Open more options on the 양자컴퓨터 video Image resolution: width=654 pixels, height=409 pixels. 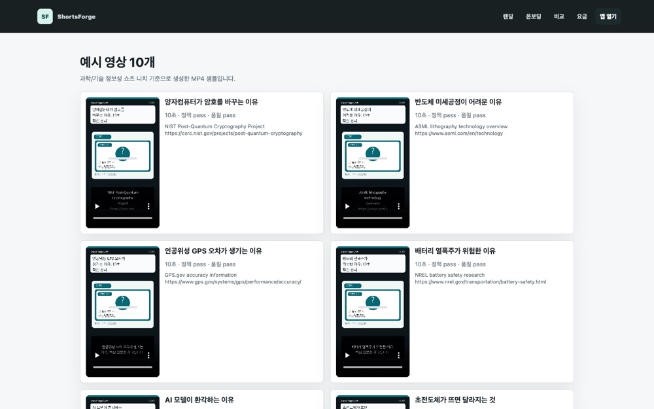[x=148, y=206]
